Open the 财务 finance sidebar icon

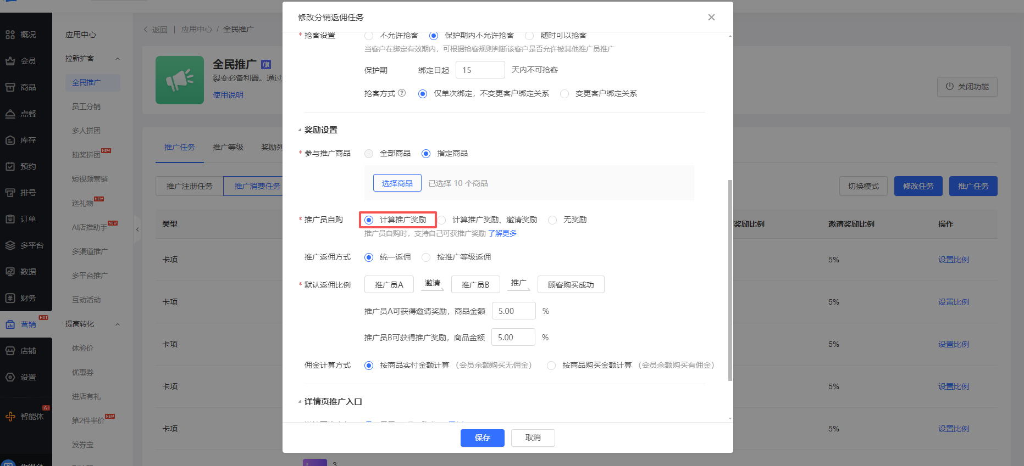(x=10, y=298)
